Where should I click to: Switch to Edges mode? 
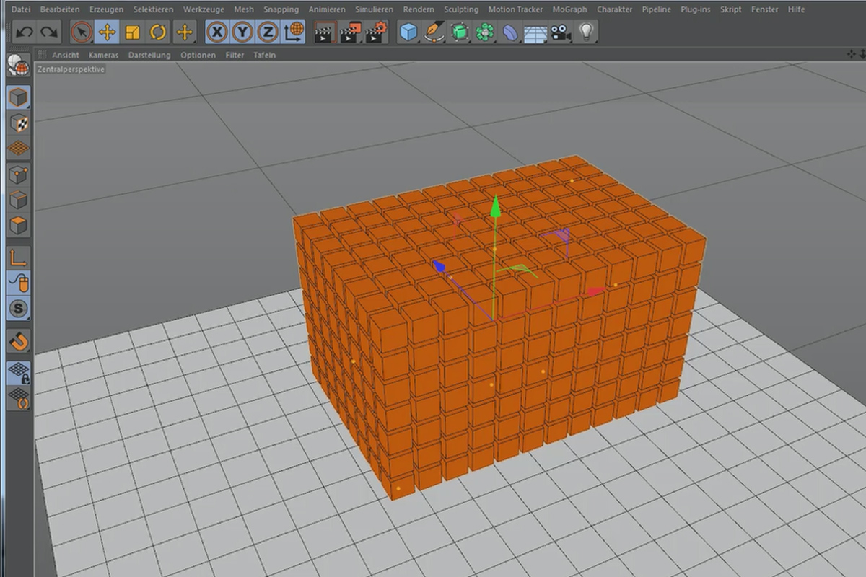pos(19,200)
